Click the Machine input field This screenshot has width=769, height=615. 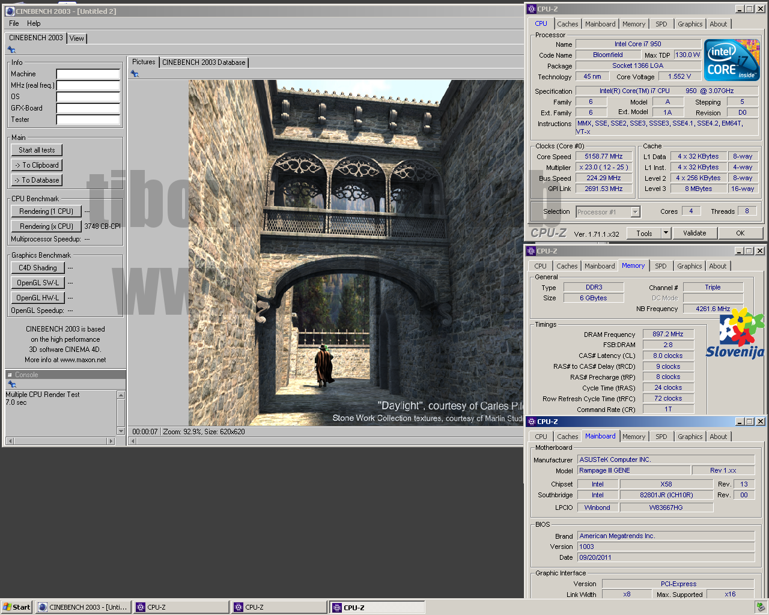pos(88,74)
